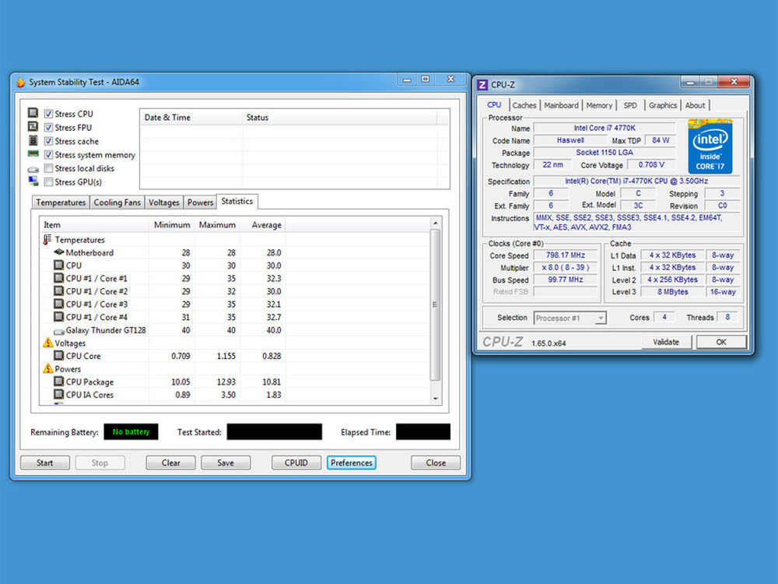The height and width of the screenshot is (584, 778).
Task: Click the statistics list scroll-up arrow
Action: [x=436, y=223]
